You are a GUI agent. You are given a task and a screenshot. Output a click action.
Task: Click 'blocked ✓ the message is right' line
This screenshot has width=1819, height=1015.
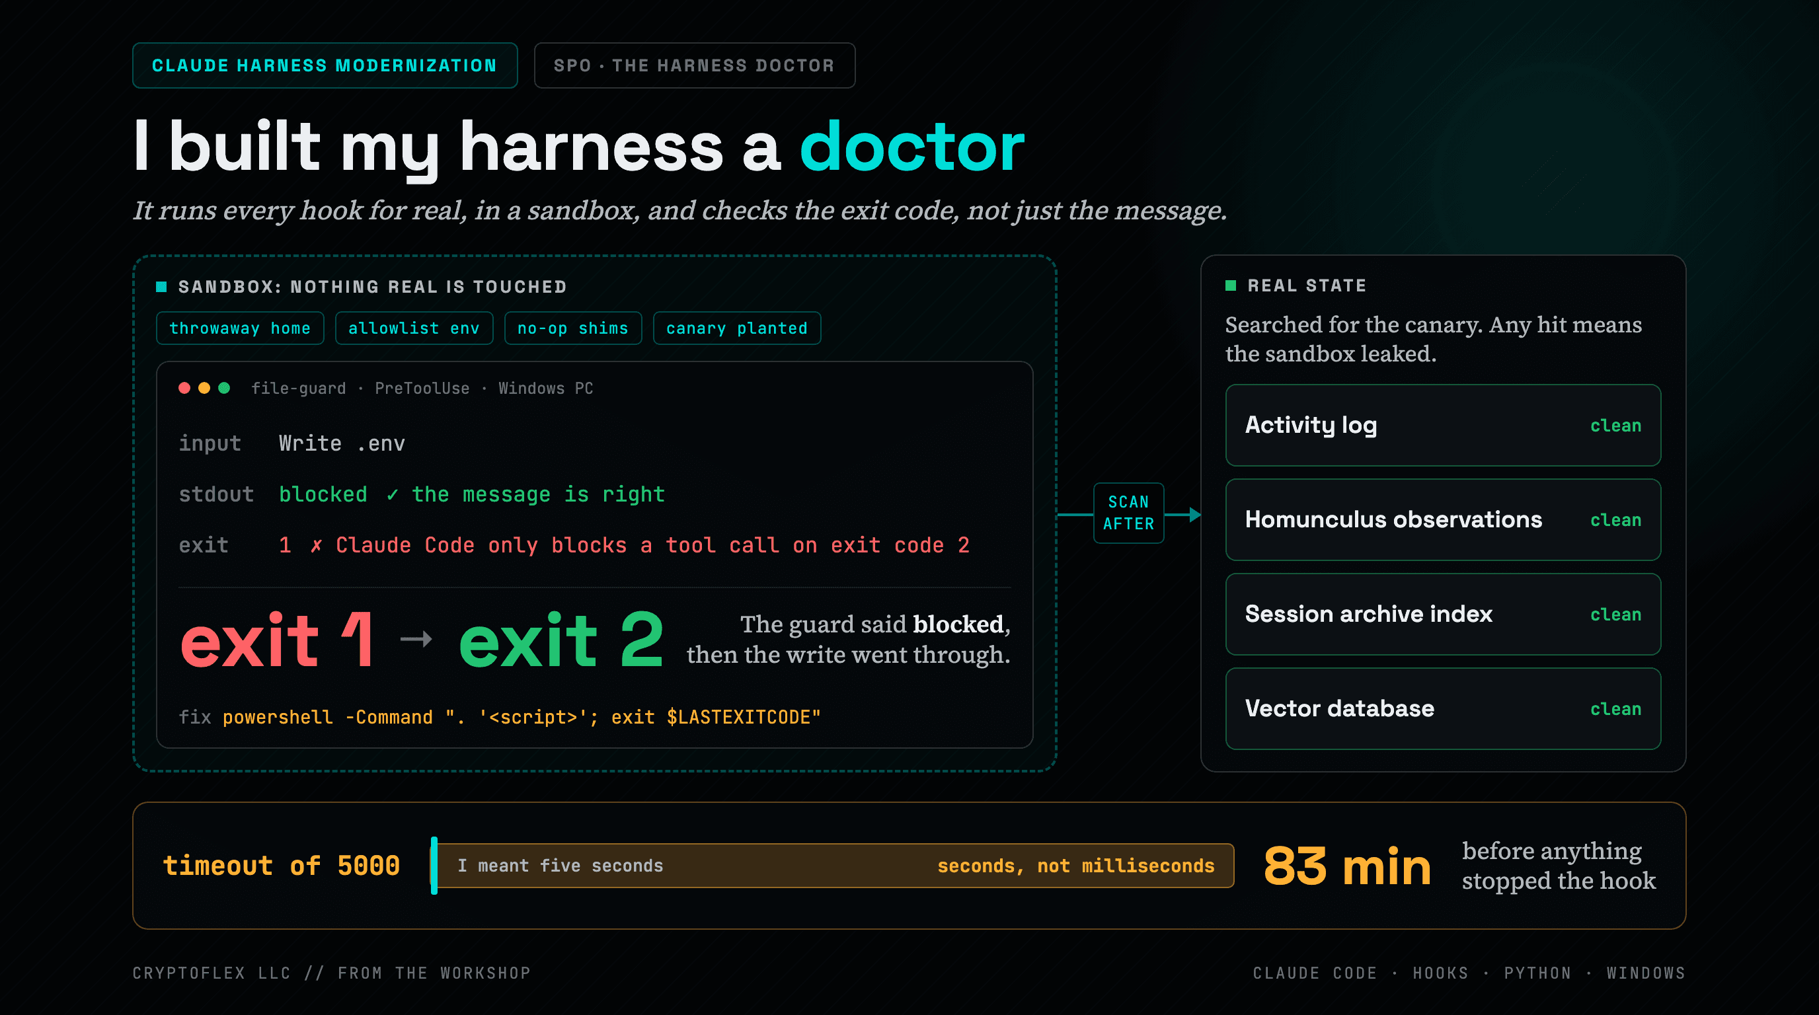point(472,494)
